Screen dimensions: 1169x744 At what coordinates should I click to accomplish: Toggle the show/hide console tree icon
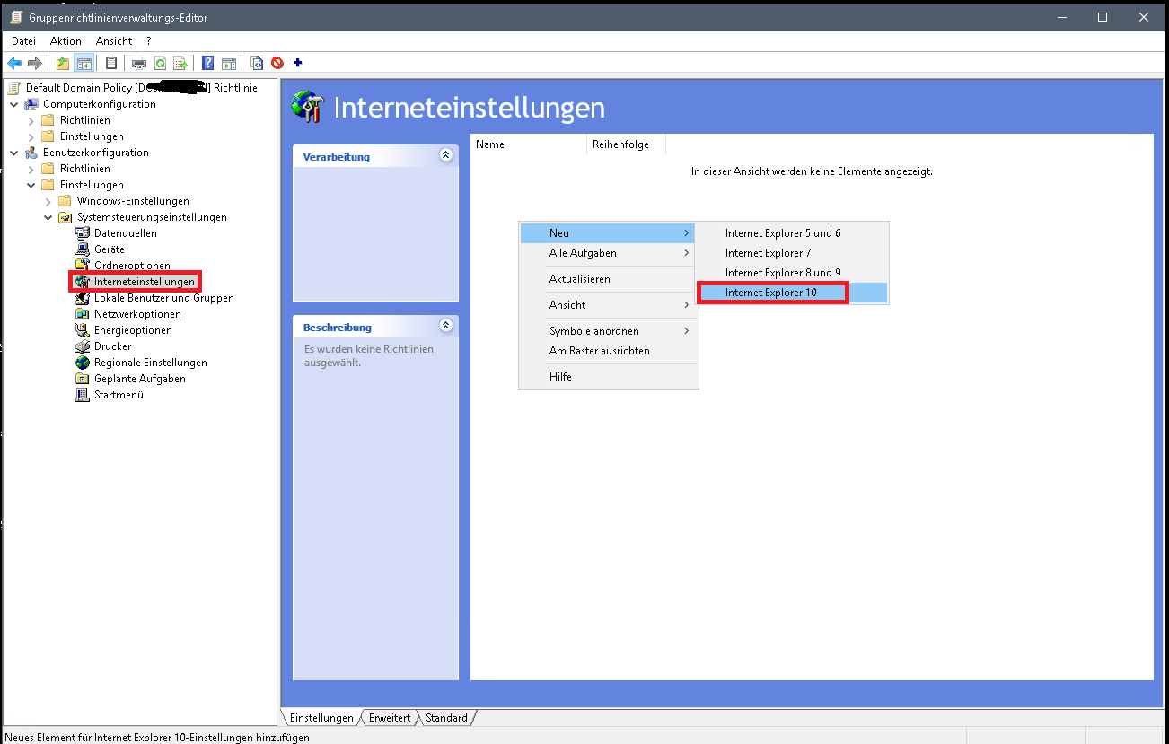tap(83, 63)
